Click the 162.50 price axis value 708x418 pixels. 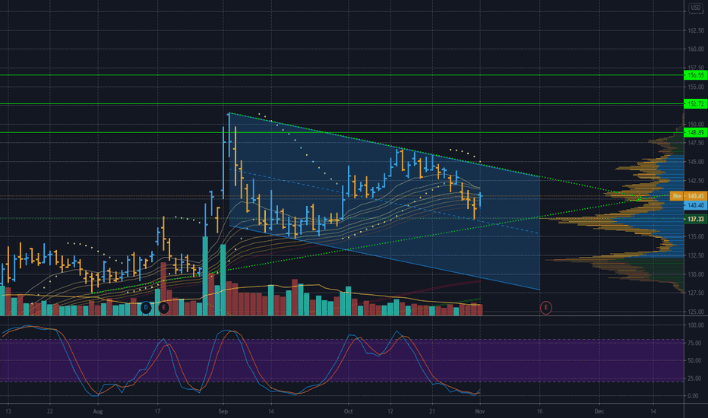coord(696,30)
